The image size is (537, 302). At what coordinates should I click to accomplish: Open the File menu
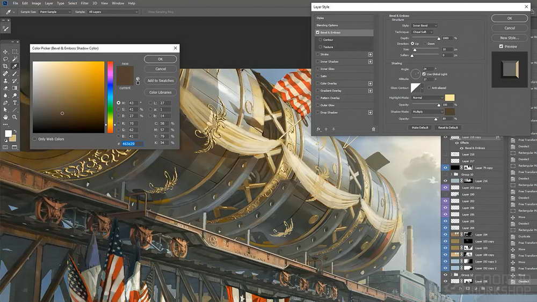16,3
